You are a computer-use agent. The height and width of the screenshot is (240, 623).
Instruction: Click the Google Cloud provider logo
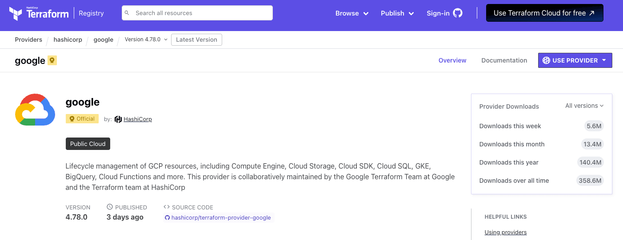click(x=35, y=110)
